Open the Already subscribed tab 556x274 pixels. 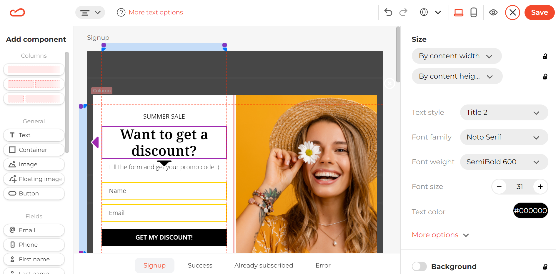pyautogui.click(x=264, y=265)
